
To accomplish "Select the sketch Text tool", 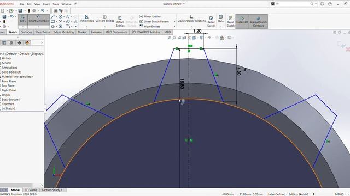I will coord(75,22).
